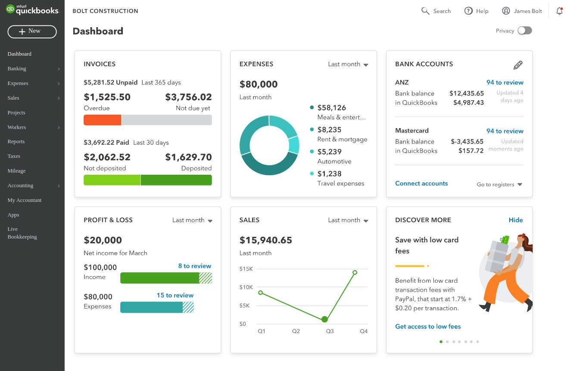Screen dimensions: 570x371
Task: Click the Q3 data point on sales chart
Action: (324, 319)
